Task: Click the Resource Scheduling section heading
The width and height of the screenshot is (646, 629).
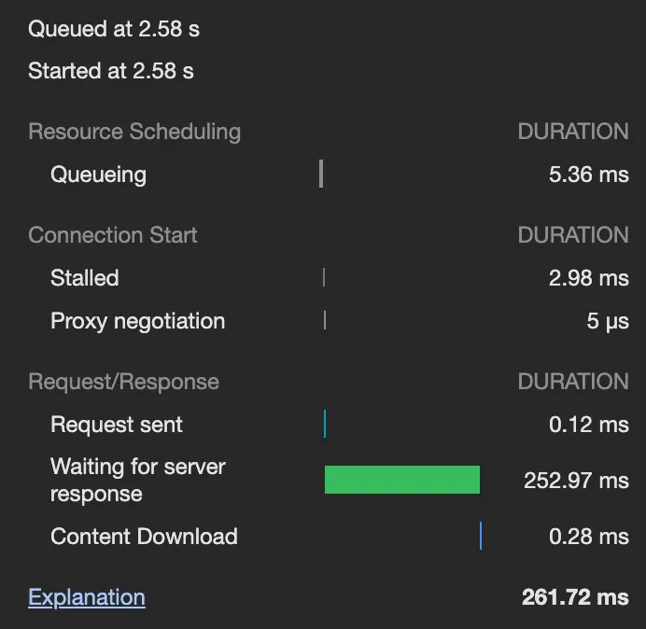Action: pyautogui.click(x=134, y=132)
